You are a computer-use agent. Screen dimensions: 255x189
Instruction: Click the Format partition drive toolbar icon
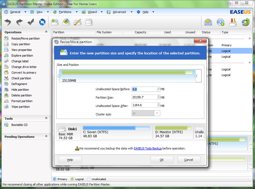89,22
